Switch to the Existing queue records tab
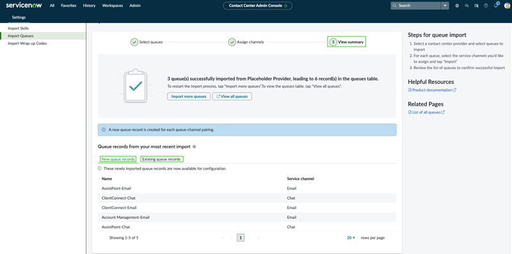Image resolution: width=512 pixels, height=254 pixels. click(162, 159)
